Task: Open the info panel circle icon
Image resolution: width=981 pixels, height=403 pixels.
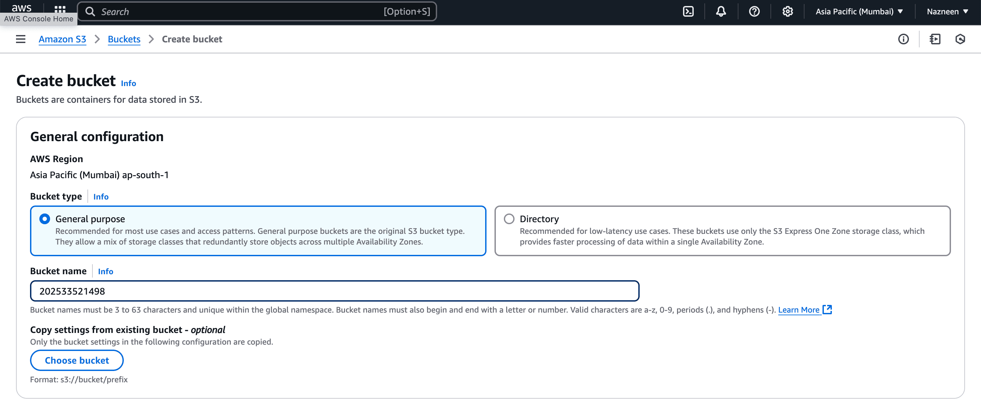Action: coord(903,39)
